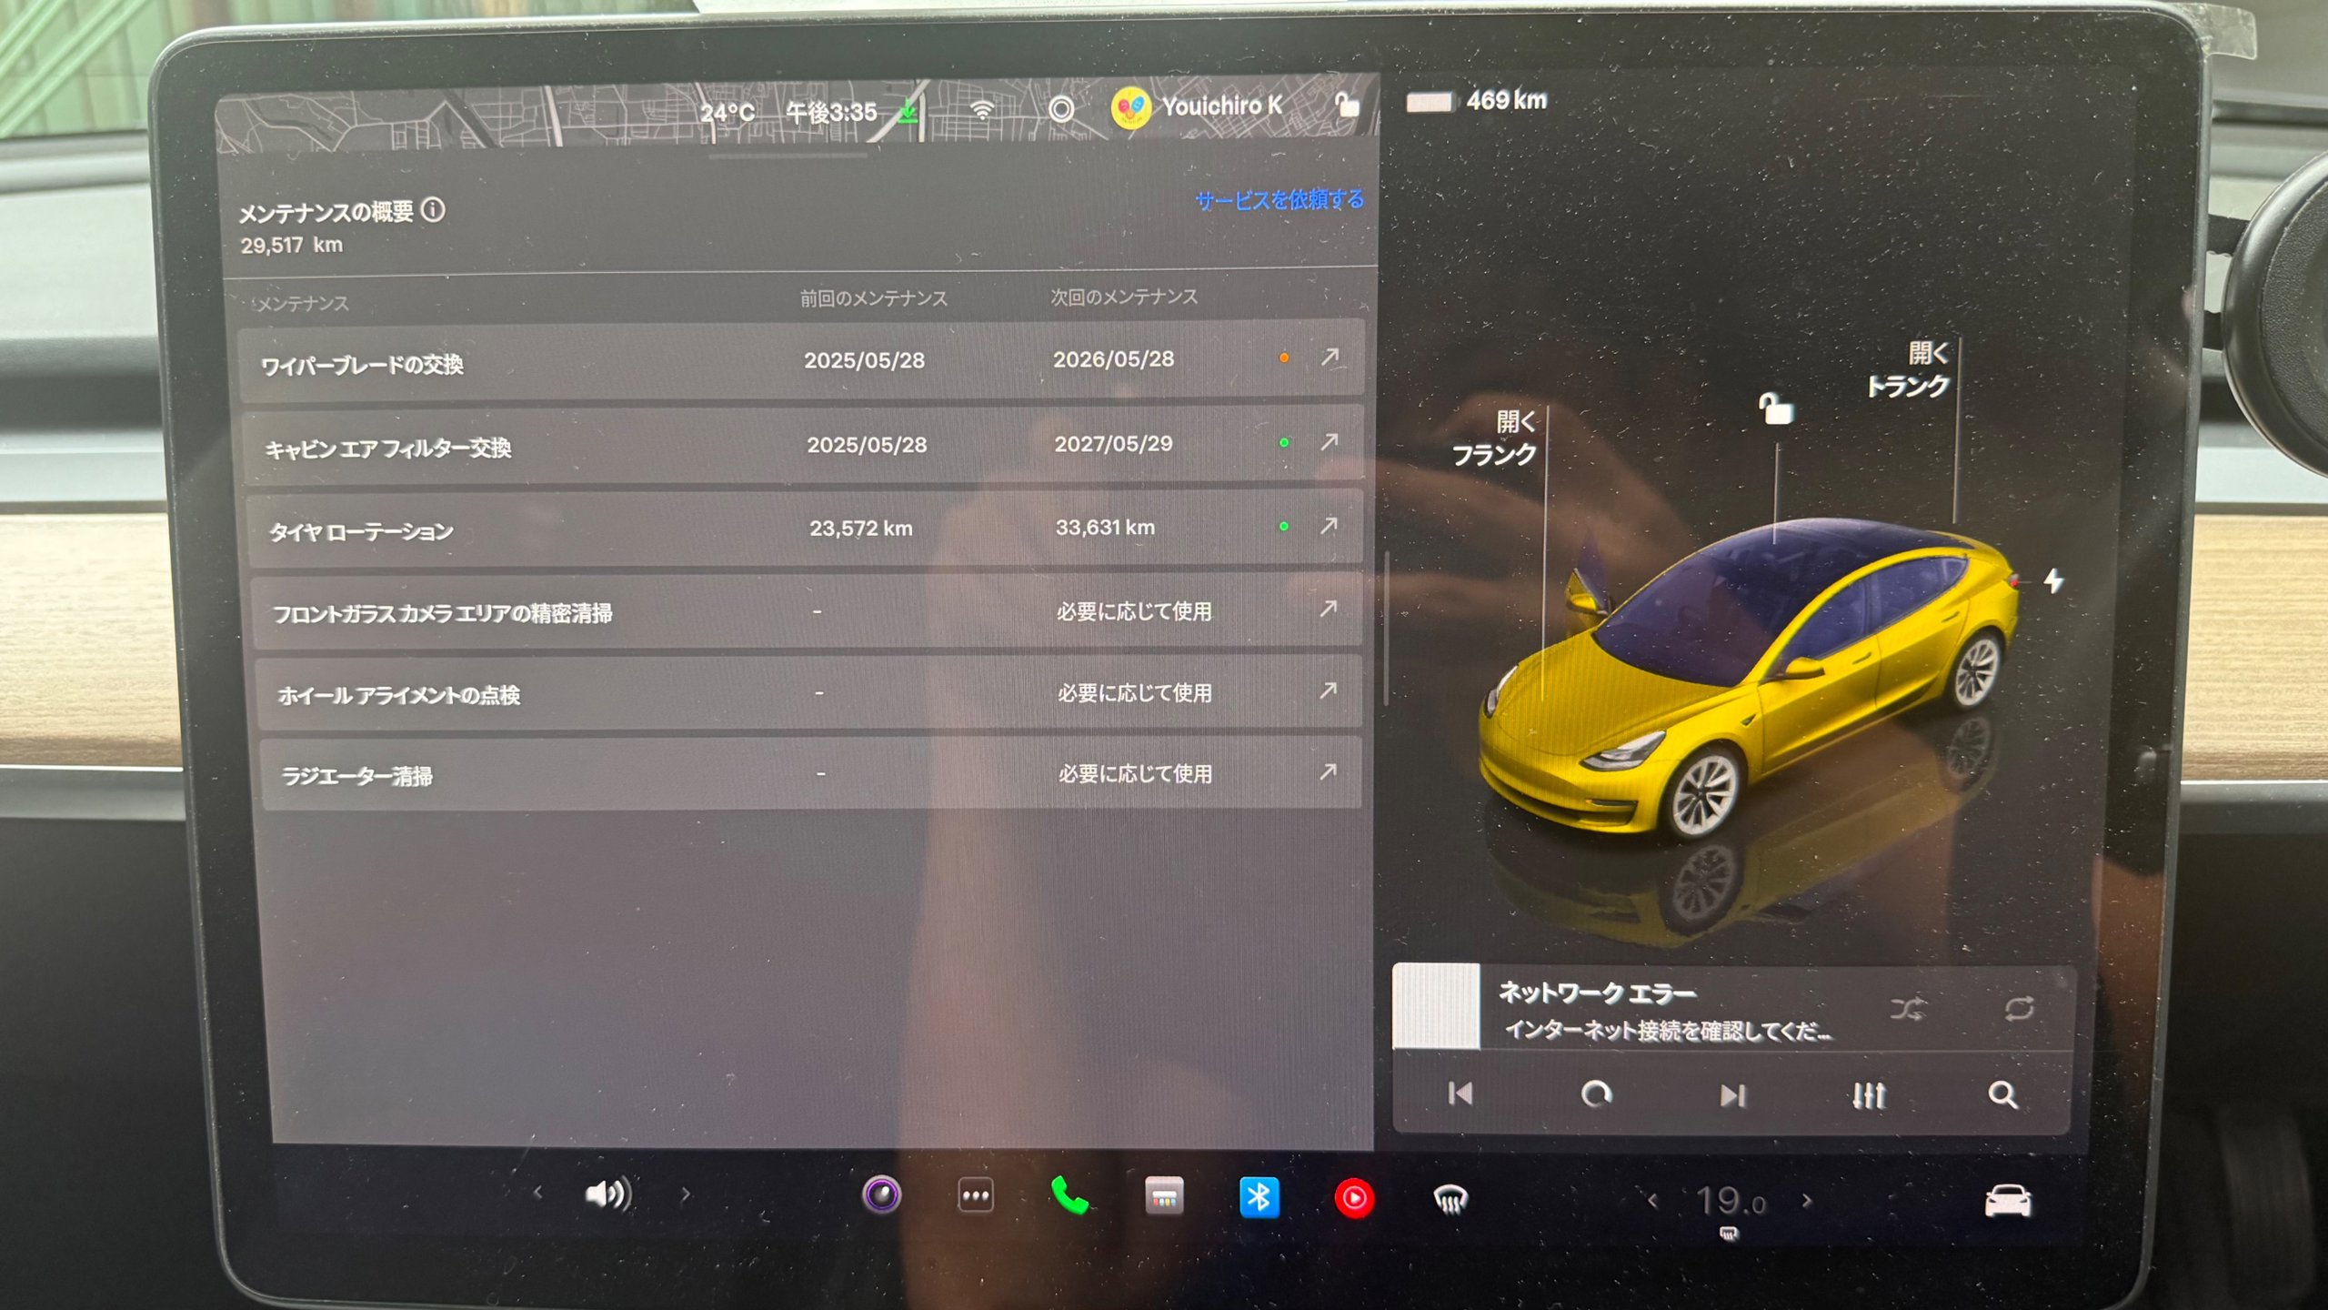Toggle shuffle in media player

click(x=1906, y=1009)
